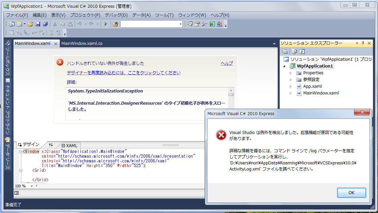This screenshot has width=378, height=213.
Task: Click the ヘルプ link in error panel
Action: (x=227, y=63)
